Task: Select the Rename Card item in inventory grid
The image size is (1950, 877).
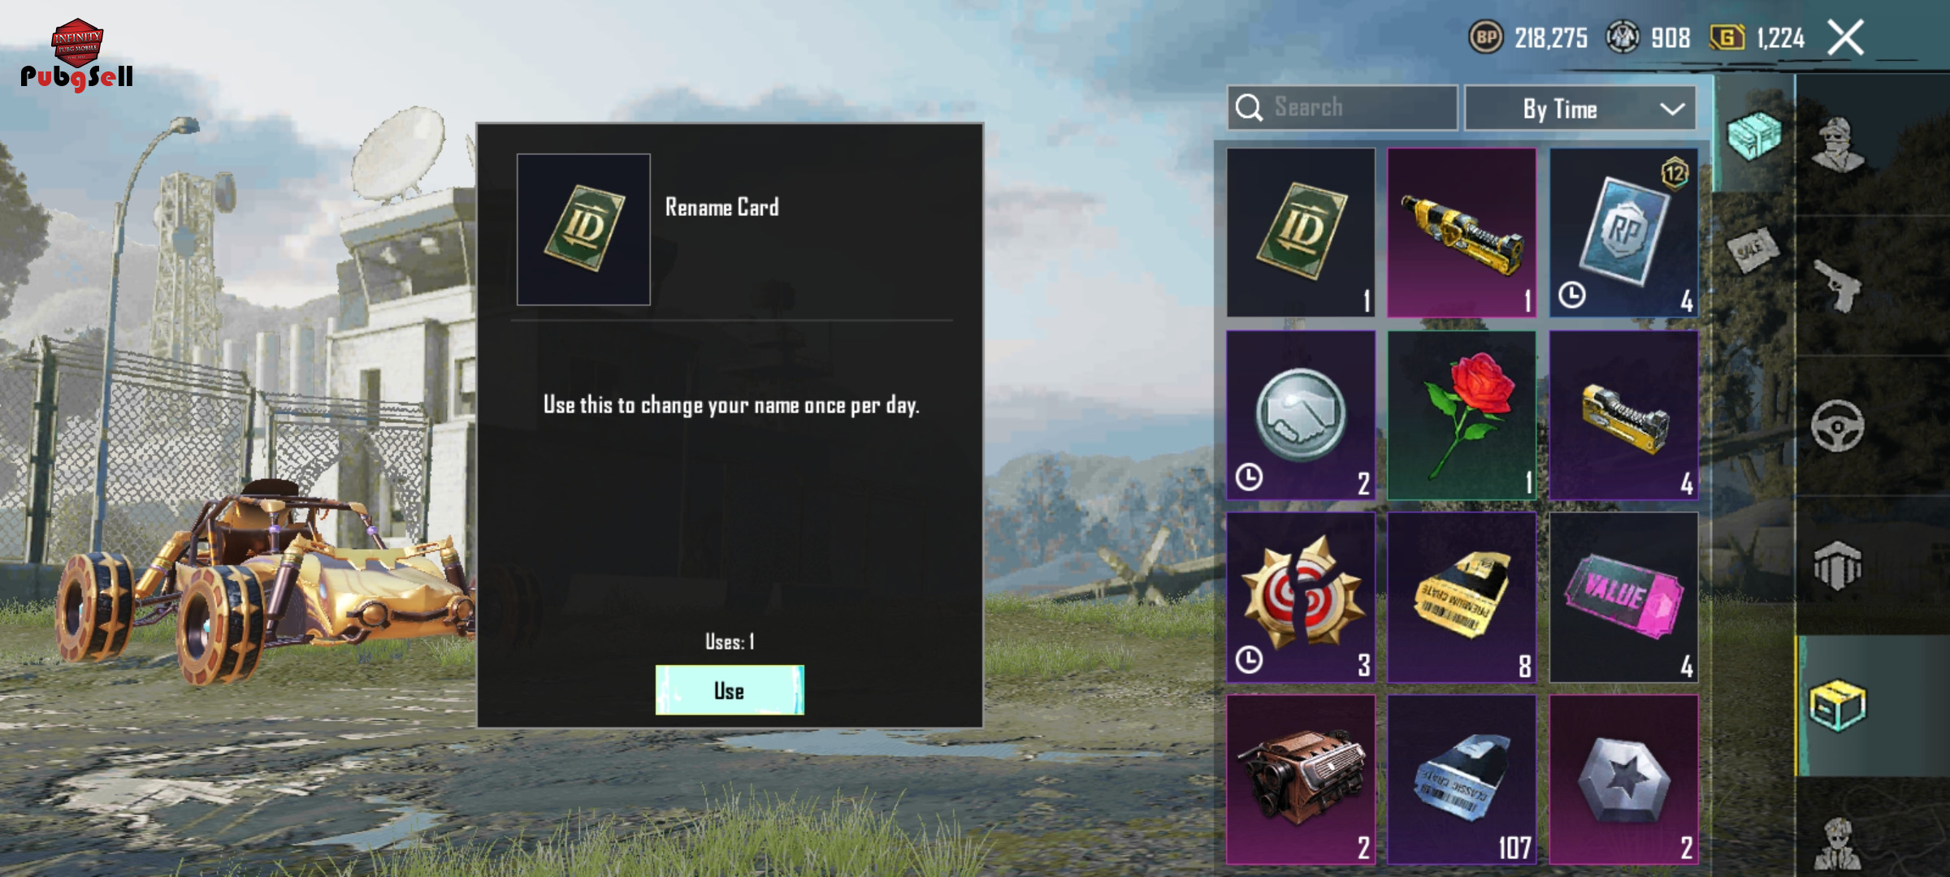Action: 1301,232
